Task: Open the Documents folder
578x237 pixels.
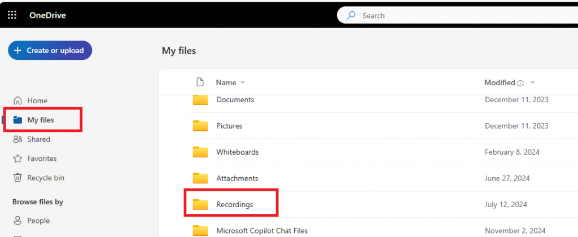Action: (235, 100)
